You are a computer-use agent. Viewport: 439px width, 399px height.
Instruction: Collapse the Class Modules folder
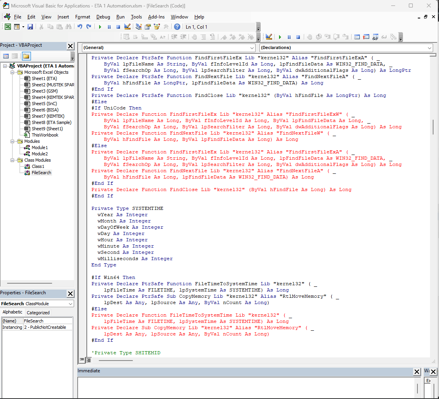(12, 160)
